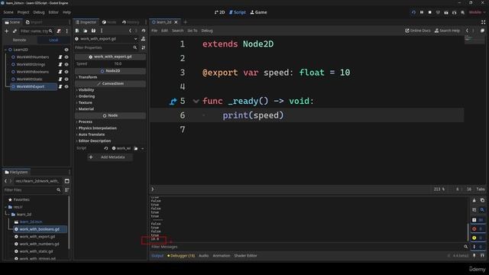This screenshot has width=489, height=275.
Task: Go to previous edited document arrow in script editor
Action: point(467,31)
